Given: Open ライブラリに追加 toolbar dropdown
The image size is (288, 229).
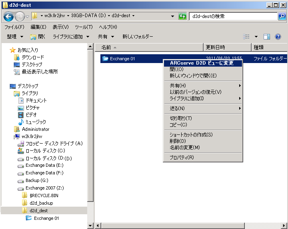Looking at the screenshot, I should pyautogui.click(x=71, y=37).
